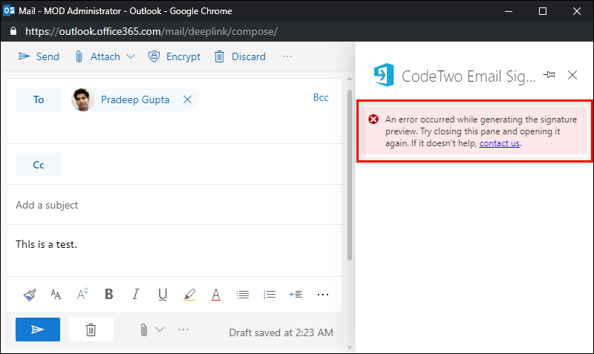Click the Cc recipients button
This screenshot has width=594, height=354.
(x=39, y=165)
